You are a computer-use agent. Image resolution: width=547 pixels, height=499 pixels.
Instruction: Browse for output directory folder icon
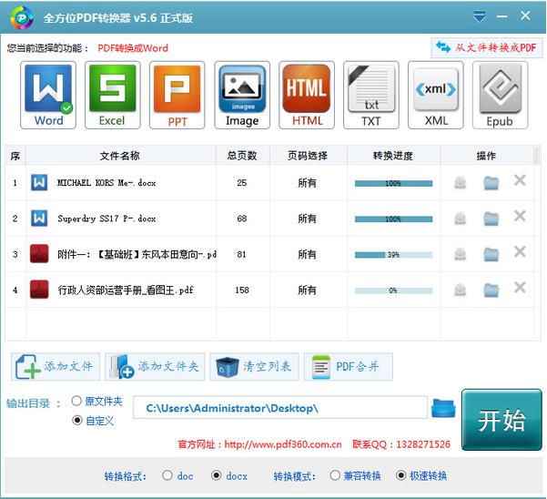pos(443,408)
